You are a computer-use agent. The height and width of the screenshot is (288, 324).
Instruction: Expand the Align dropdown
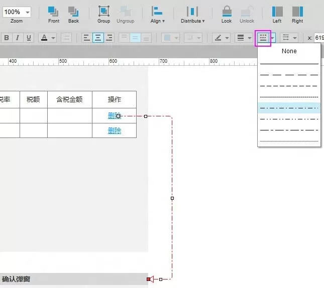point(157,15)
